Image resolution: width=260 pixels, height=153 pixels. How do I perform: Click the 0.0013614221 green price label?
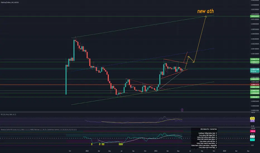255,16
